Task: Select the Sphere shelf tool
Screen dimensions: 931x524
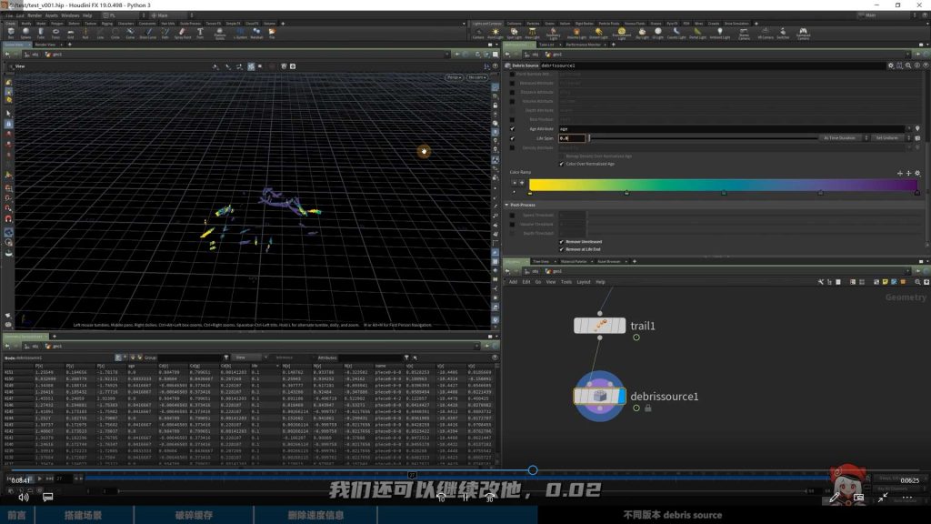Action: tap(25, 32)
